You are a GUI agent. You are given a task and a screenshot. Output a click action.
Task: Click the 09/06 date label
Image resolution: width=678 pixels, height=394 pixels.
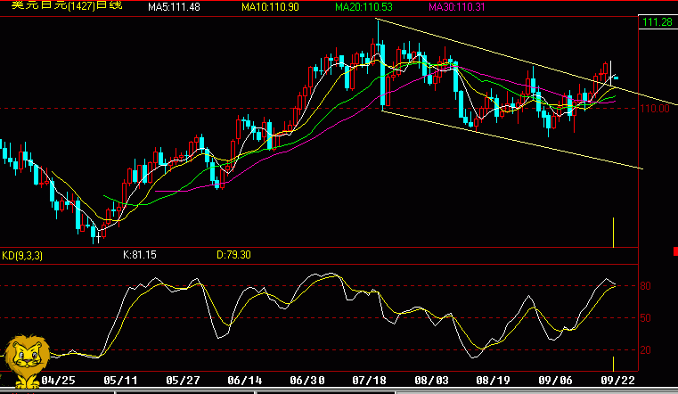tap(555, 381)
